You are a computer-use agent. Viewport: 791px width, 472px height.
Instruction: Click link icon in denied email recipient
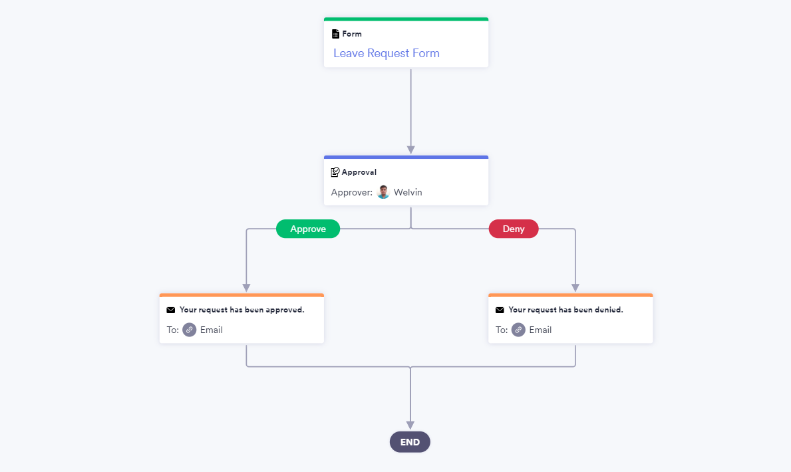point(518,330)
